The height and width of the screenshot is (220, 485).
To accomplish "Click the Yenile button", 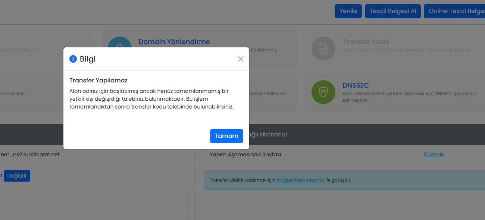I will pyautogui.click(x=348, y=11).
